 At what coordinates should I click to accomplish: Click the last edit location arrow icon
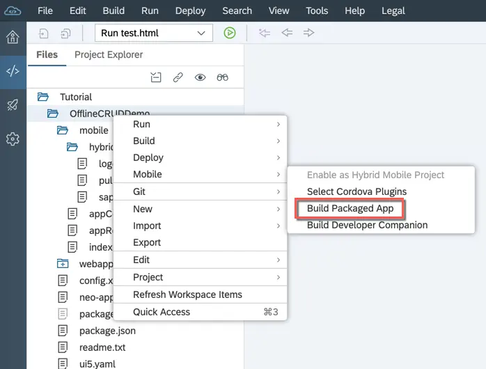pos(265,33)
